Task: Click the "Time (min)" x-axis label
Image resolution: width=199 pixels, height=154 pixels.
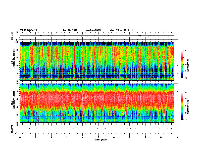Action: click(x=101, y=140)
